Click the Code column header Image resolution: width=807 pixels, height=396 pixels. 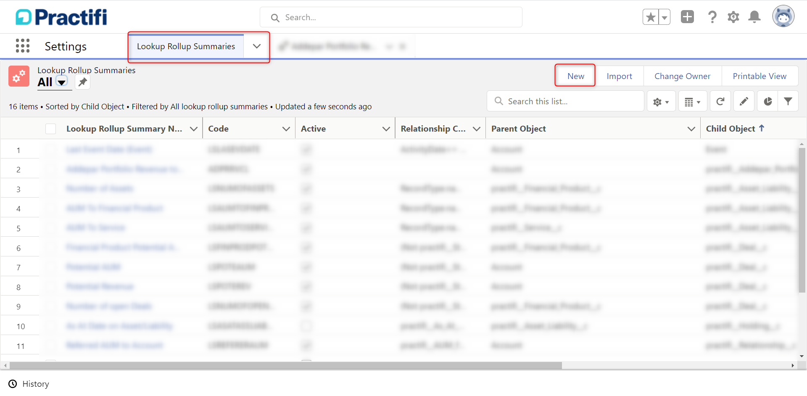click(x=219, y=129)
